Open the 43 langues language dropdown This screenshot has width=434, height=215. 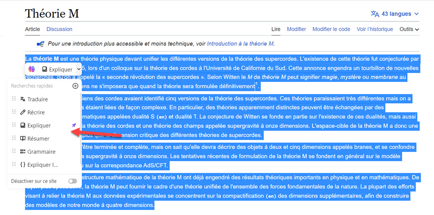[395, 14]
